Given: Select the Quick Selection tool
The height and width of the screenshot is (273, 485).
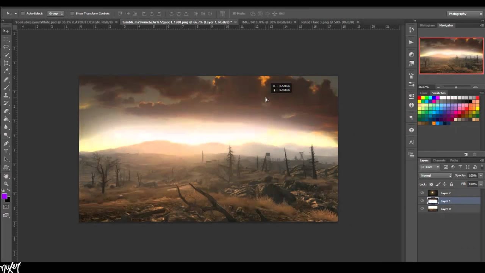Looking at the screenshot, I should [x=6, y=55].
